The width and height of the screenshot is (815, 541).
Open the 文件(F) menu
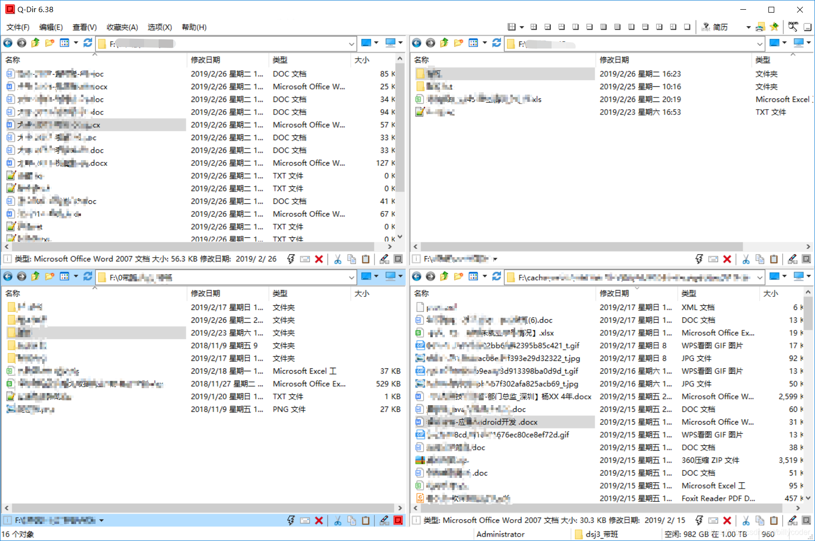[x=18, y=27]
